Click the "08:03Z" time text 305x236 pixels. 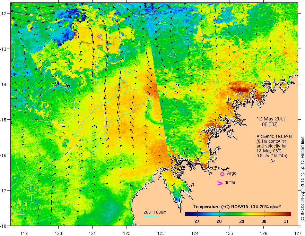click(269, 124)
